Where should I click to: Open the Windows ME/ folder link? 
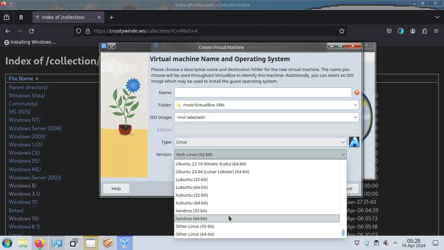coord(25,169)
